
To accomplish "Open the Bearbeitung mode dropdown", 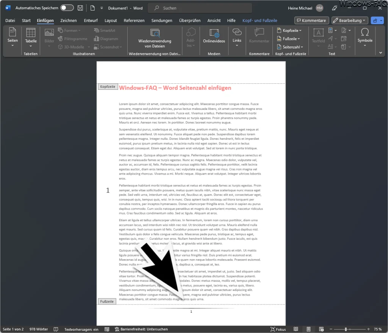I will (350, 20).
